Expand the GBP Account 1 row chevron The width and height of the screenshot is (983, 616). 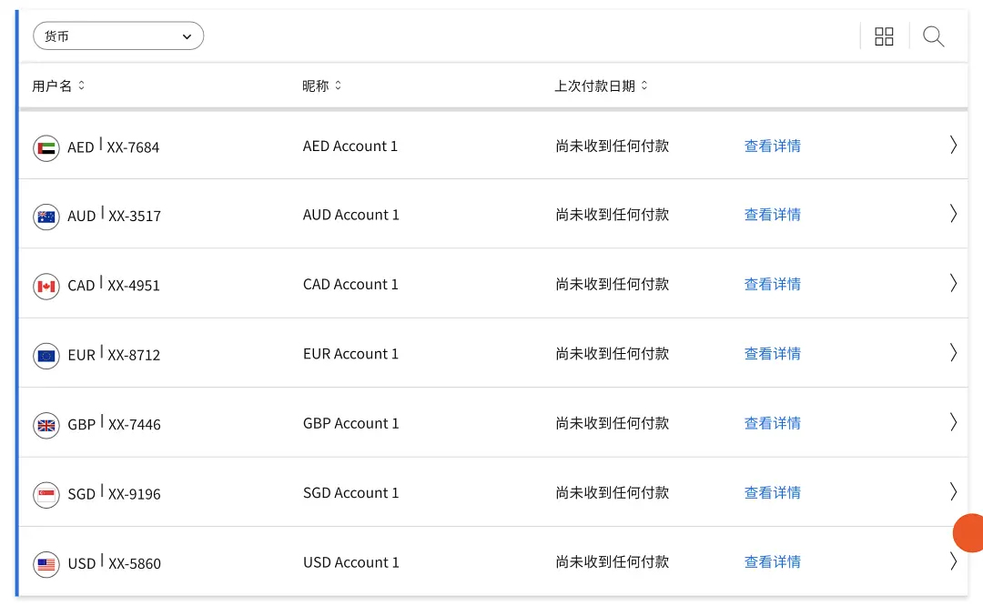pos(953,422)
